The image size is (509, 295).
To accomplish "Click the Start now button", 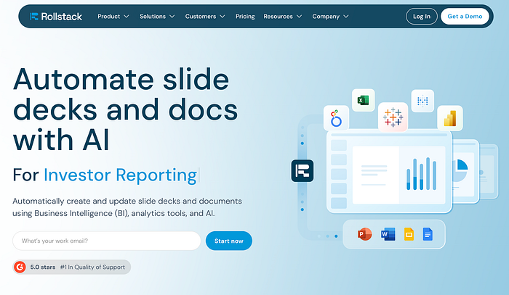I will pos(229,241).
